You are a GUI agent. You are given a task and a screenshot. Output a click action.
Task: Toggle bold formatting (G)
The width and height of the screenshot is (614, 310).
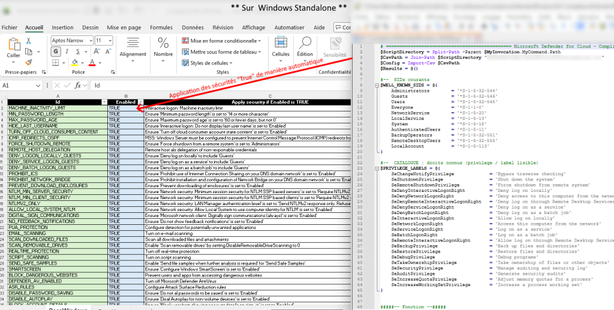click(56, 52)
